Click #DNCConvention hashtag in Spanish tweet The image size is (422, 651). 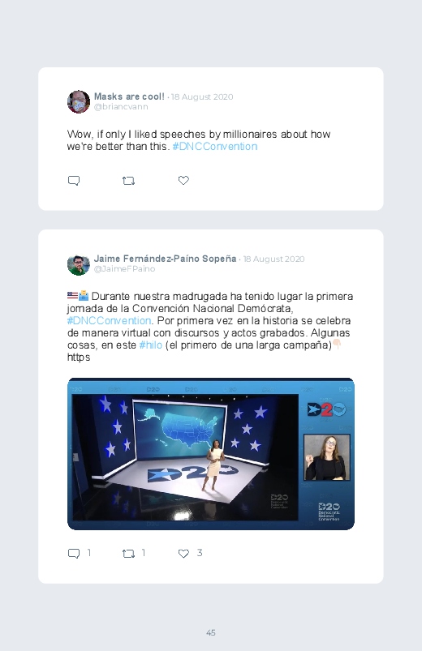pos(109,321)
